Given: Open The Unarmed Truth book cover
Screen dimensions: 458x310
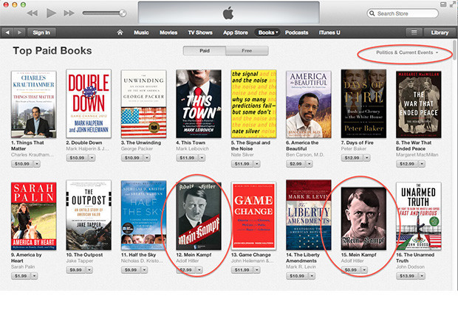Looking at the screenshot, I should tap(419, 216).
